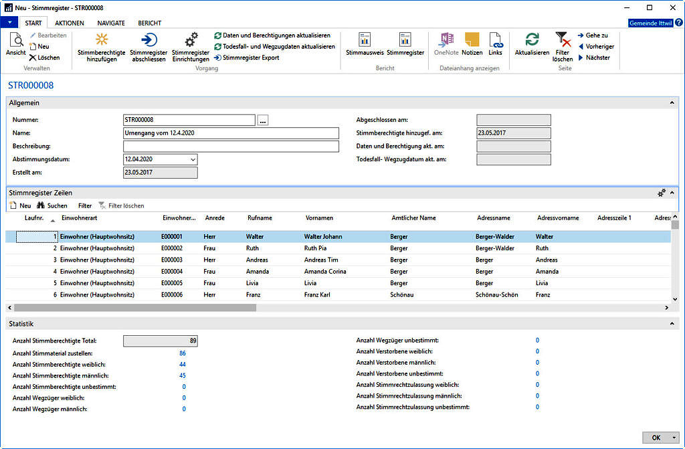The height and width of the screenshot is (449, 685).
Task: Select the row with Vornamen Andreas Tim
Action: tap(338, 260)
